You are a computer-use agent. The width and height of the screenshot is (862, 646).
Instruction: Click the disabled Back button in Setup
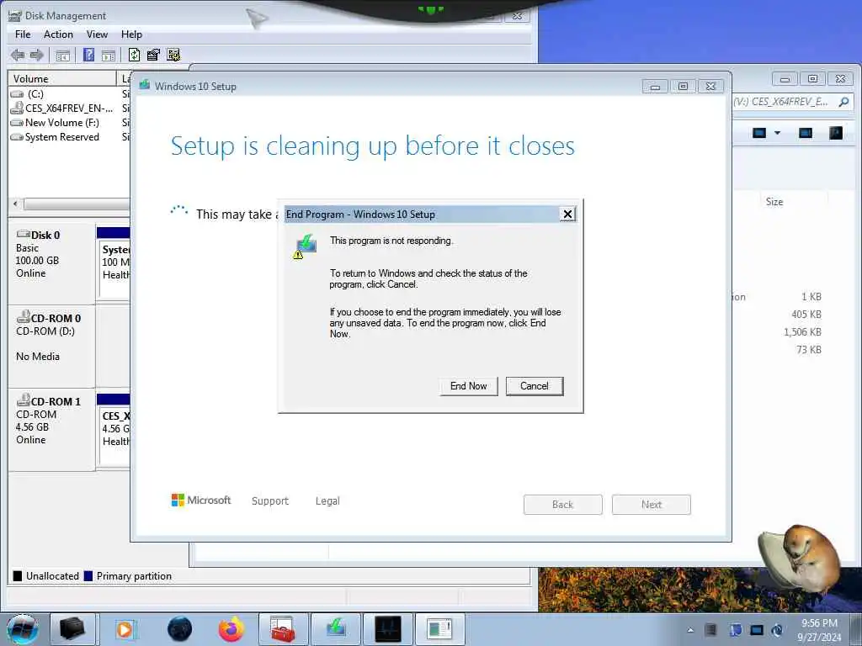(x=563, y=505)
